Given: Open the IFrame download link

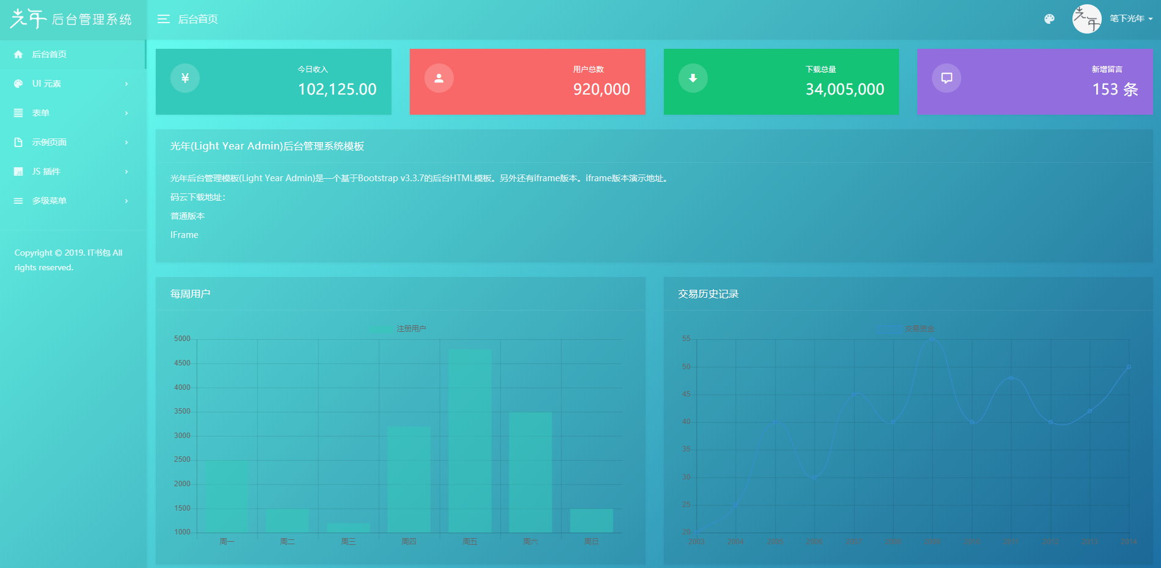Looking at the screenshot, I should tap(184, 235).
